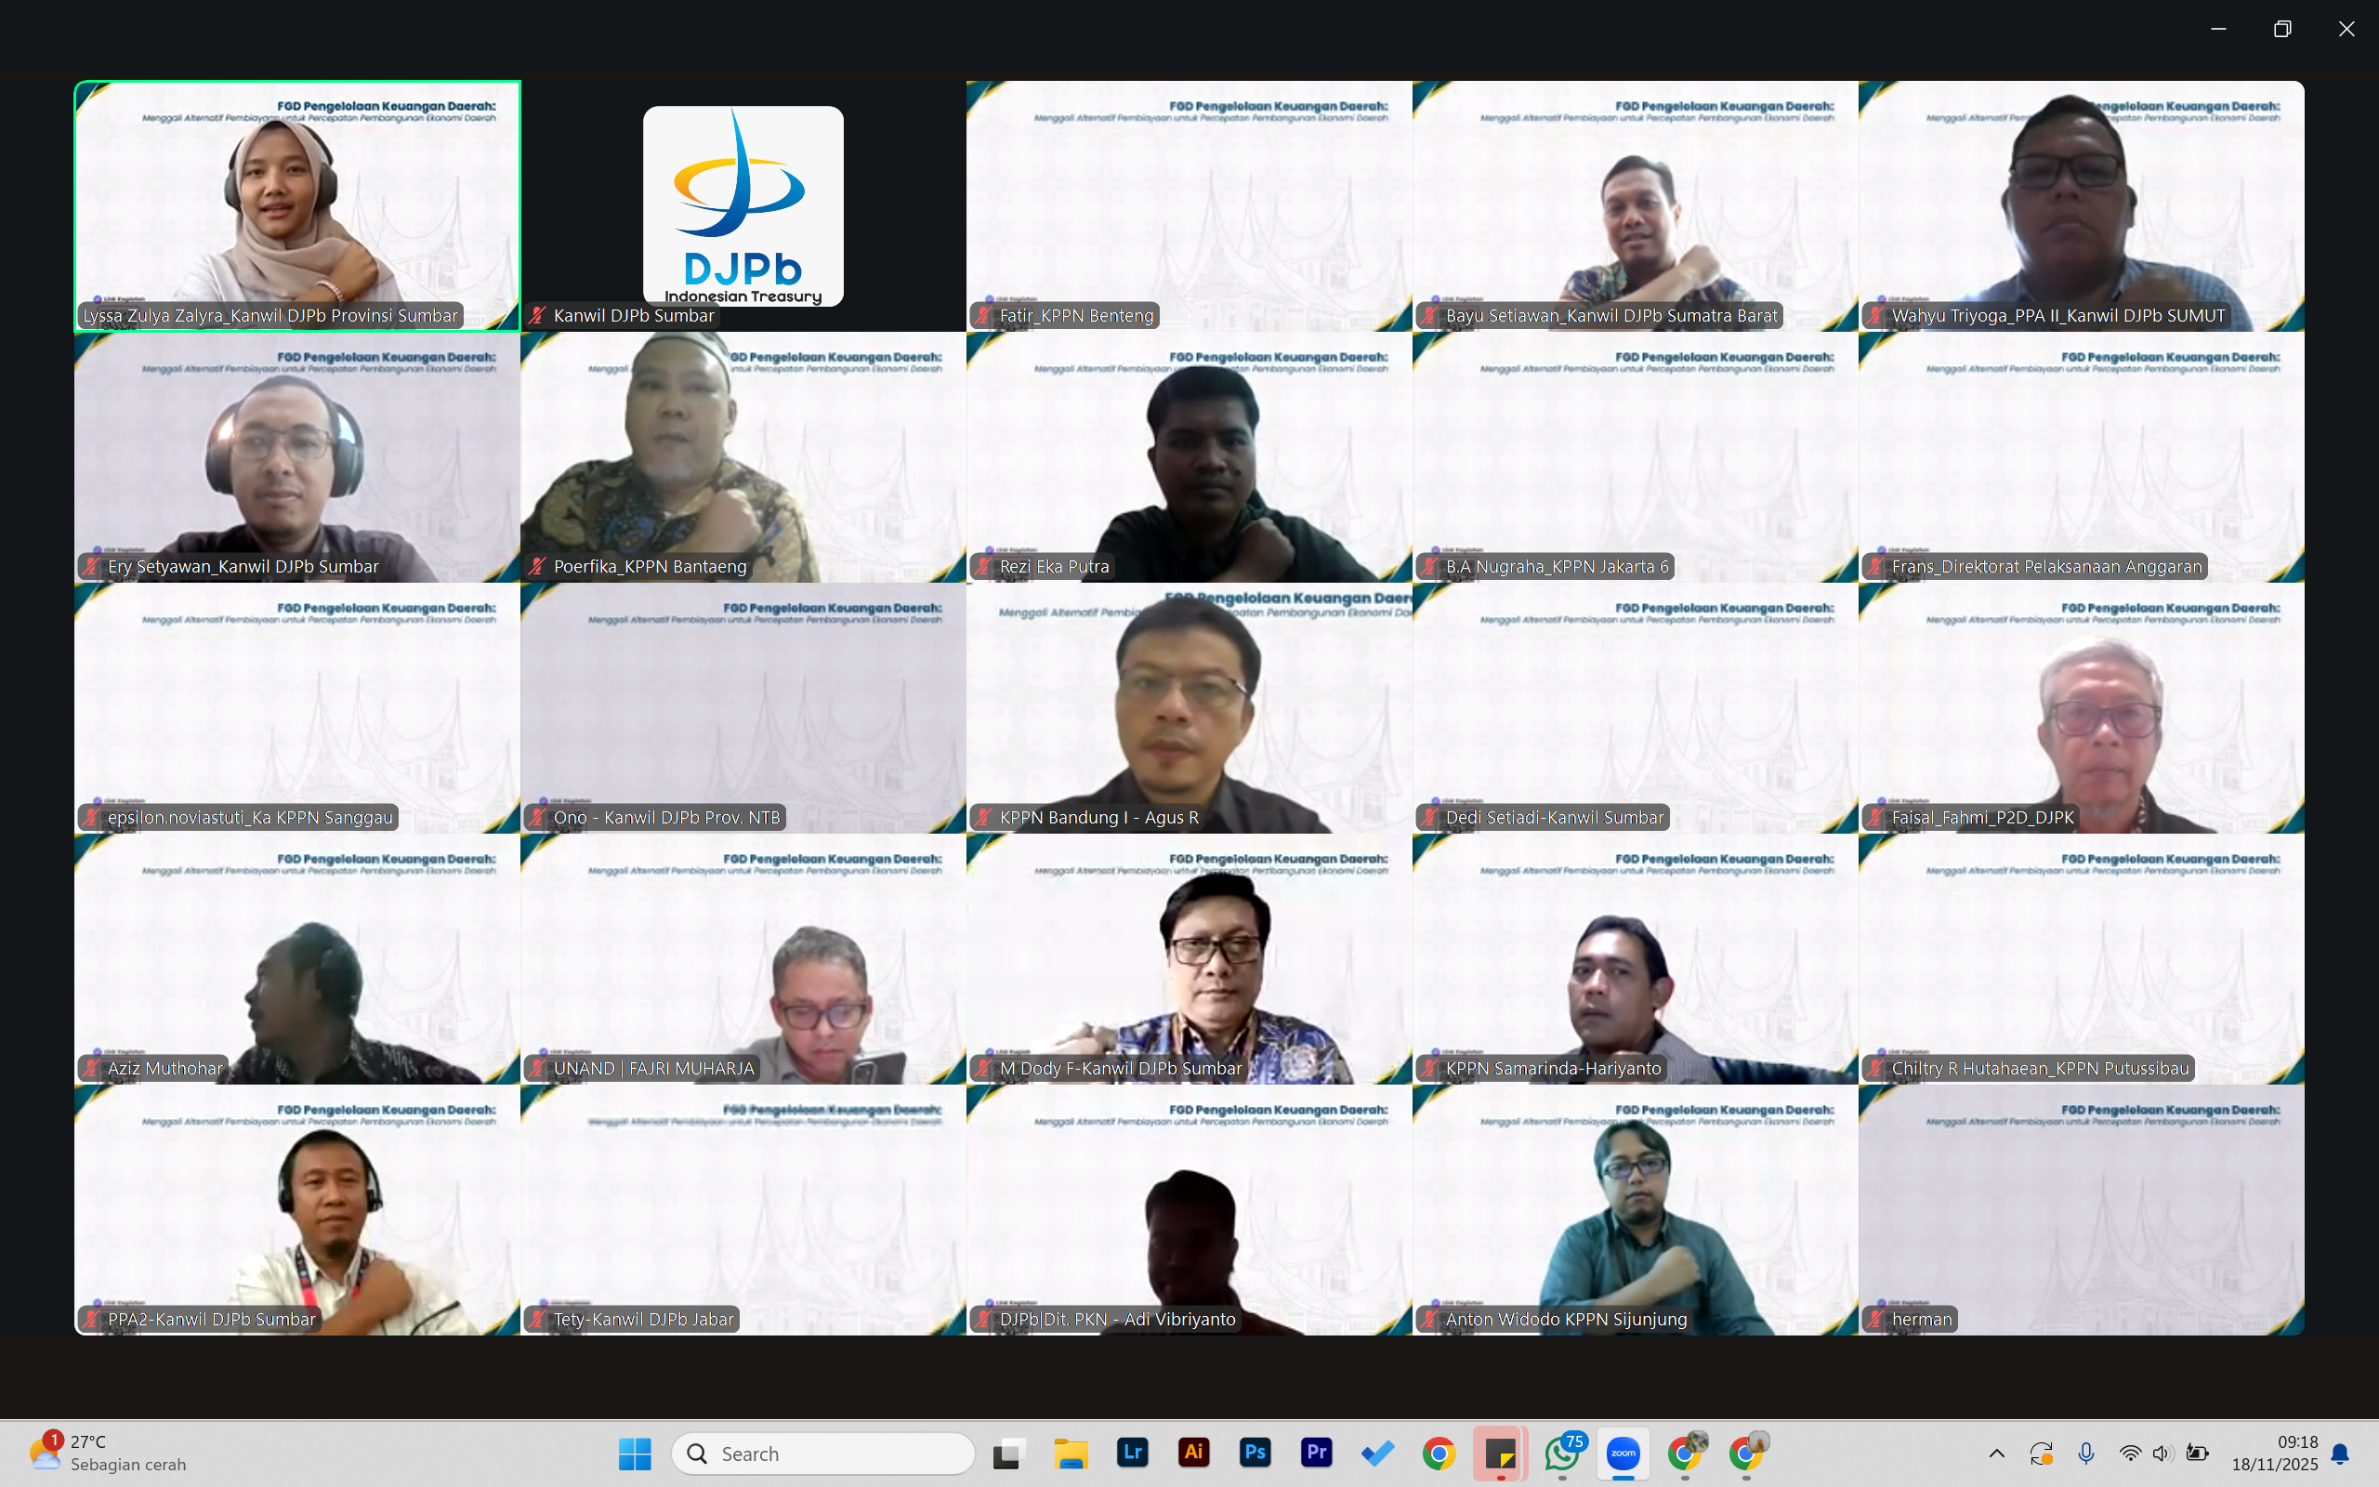Viewport: 2379px width, 1487px height.
Task: Expand hidden system tray icons chevron
Action: point(1996,1453)
